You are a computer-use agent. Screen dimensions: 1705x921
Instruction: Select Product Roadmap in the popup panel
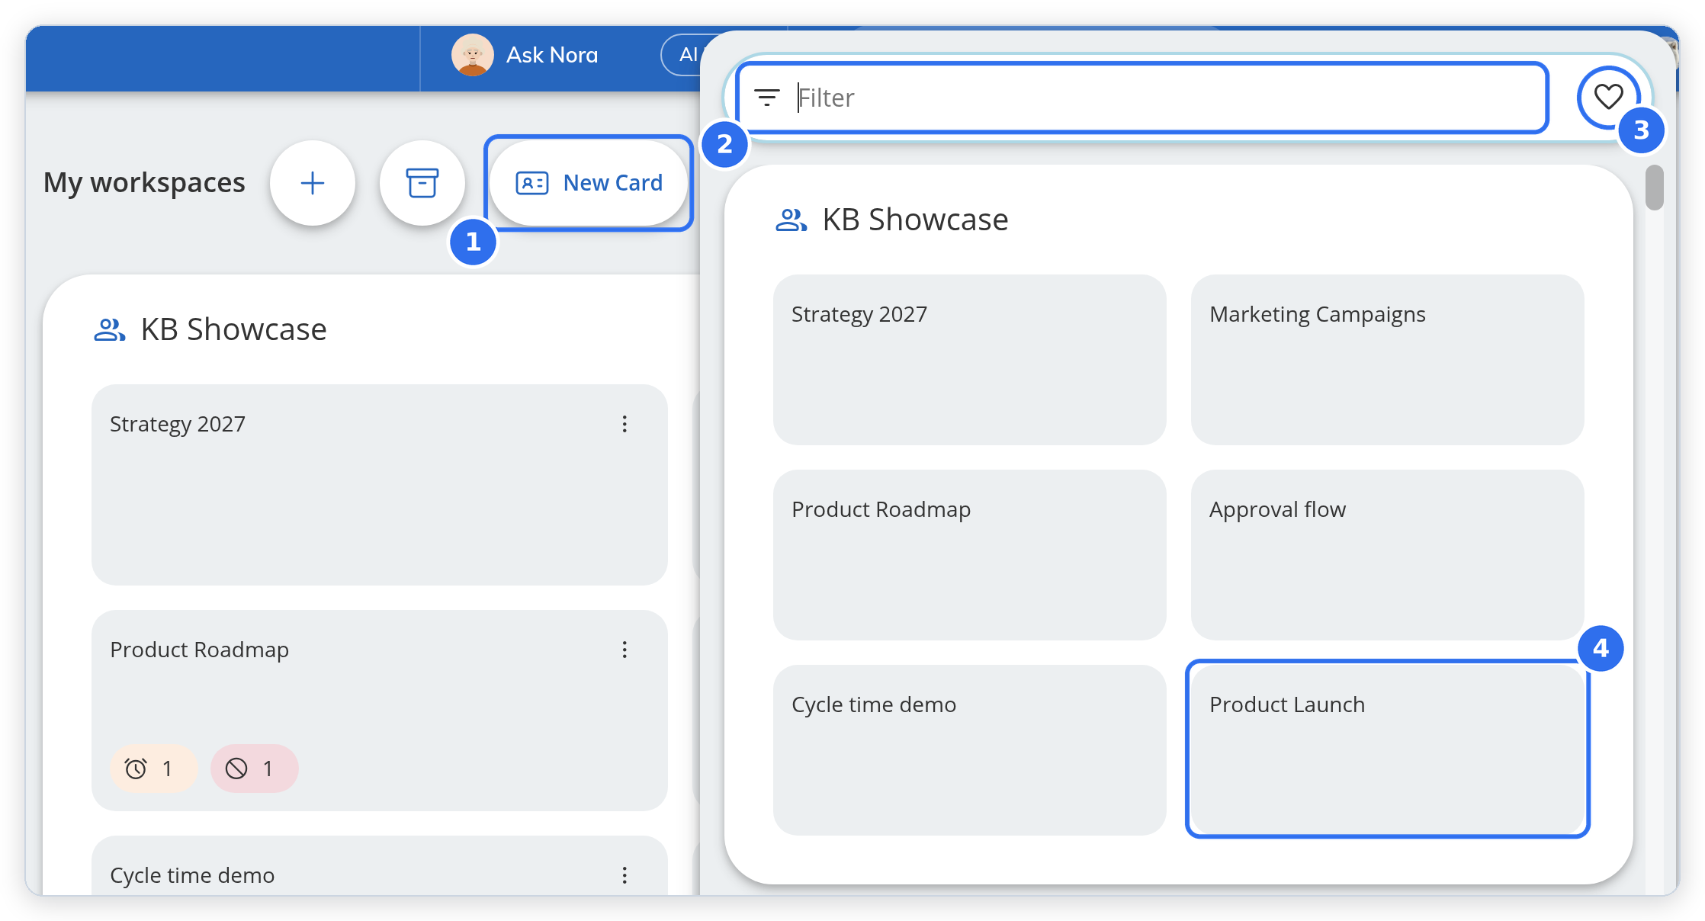click(969, 555)
